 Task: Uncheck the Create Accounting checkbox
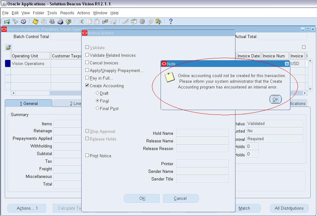(87, 86)
